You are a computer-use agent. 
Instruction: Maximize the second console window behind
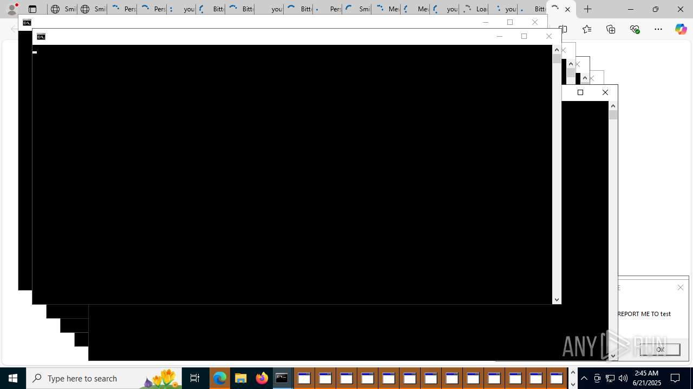pos(509,23)
